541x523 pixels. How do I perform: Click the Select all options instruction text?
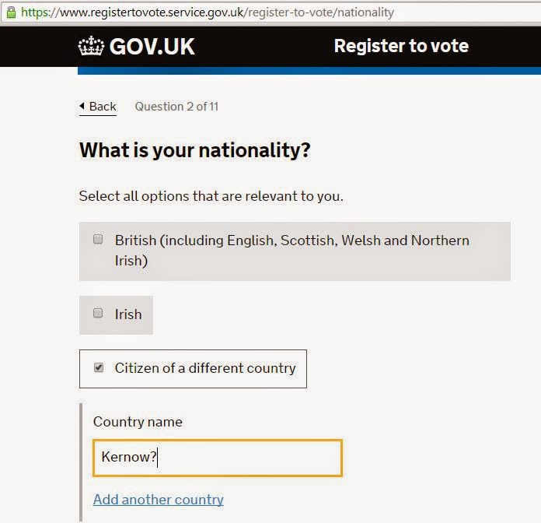[x=211, y=195]
